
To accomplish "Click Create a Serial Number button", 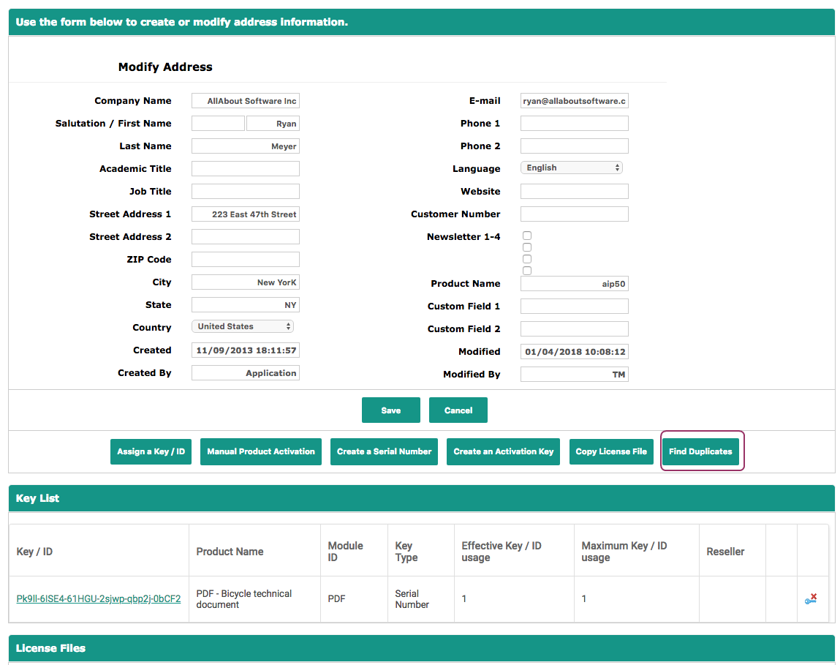I will (x=384, y=451).
